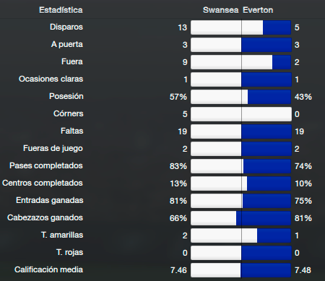The height and width of the screenshot is (281, 325).
Task: Select the Córners statistic label
Action: click(x=69, y=113)
